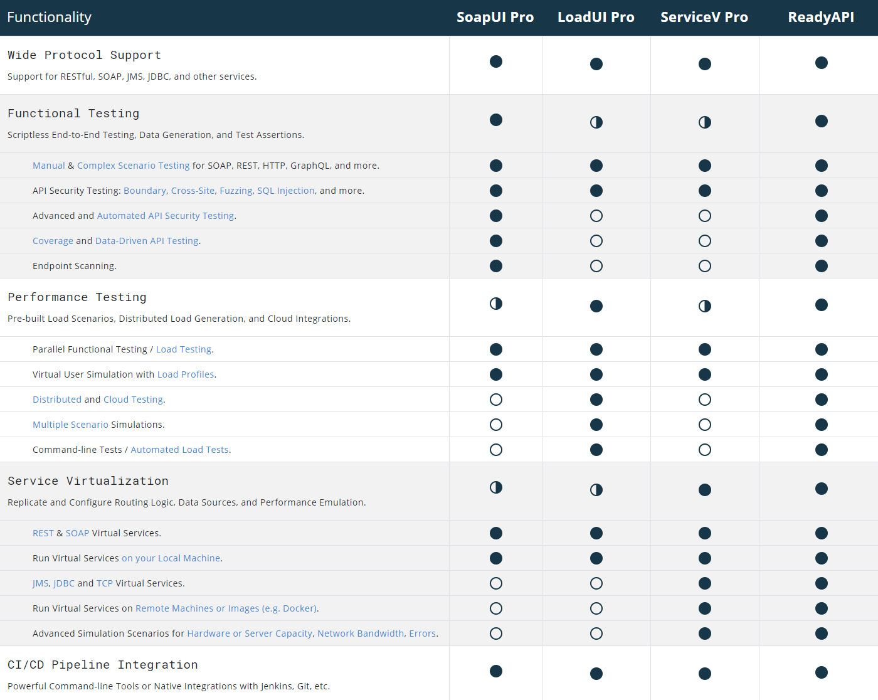Click empty circle for LoadUI Pro Endpoint Scanning
Viewport: 878px width, 700px height.
pyautogui.click(x=596, y=266)
